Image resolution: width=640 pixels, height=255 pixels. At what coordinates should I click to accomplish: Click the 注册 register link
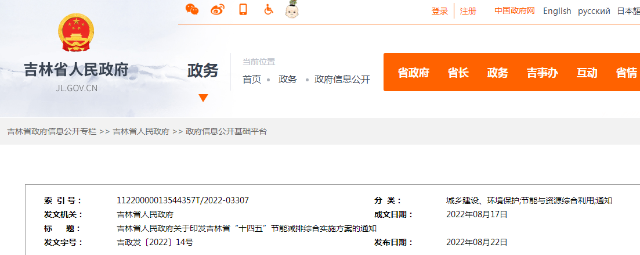click(x=468, y=11)
